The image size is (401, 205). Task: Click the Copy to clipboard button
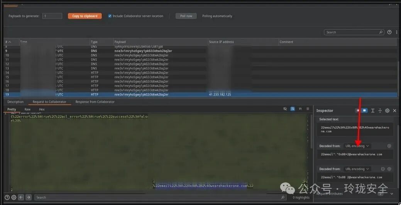coord(85,16)
